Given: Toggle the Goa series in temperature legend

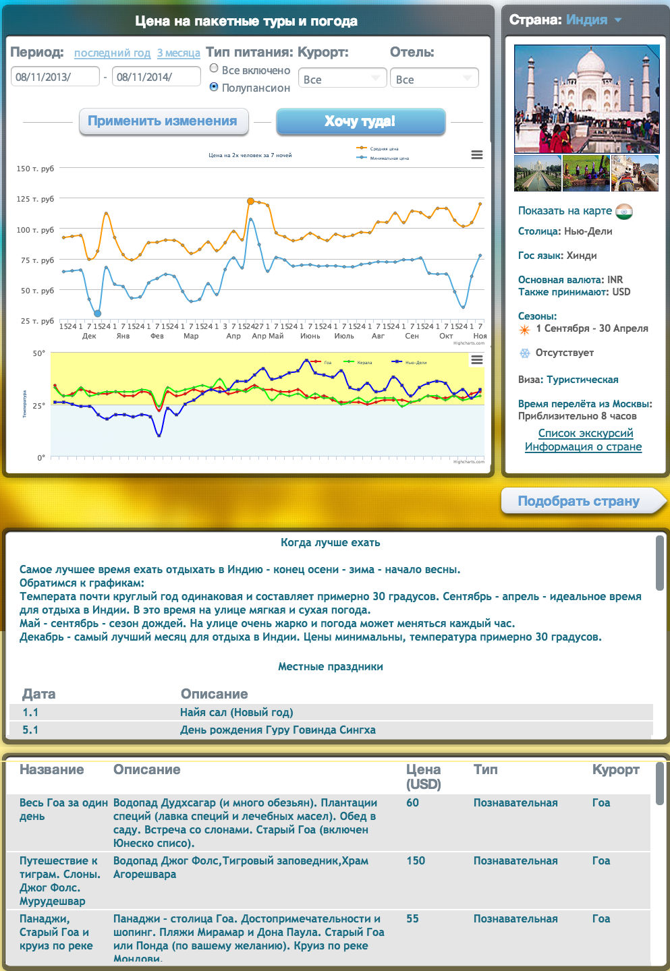Looking at the screenshot, I should click(320, 362).
